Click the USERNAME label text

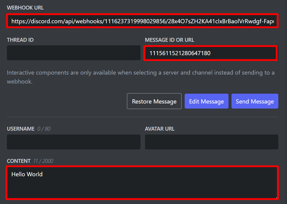point(21,129)
